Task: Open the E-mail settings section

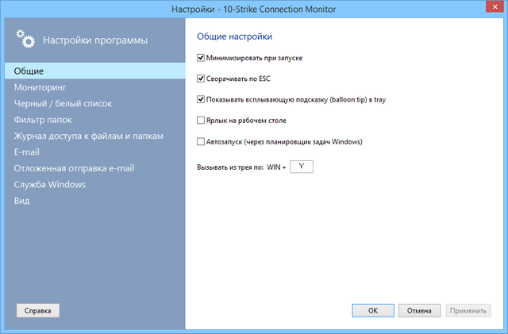Action: pyautogui.click(x=27, y=152)
